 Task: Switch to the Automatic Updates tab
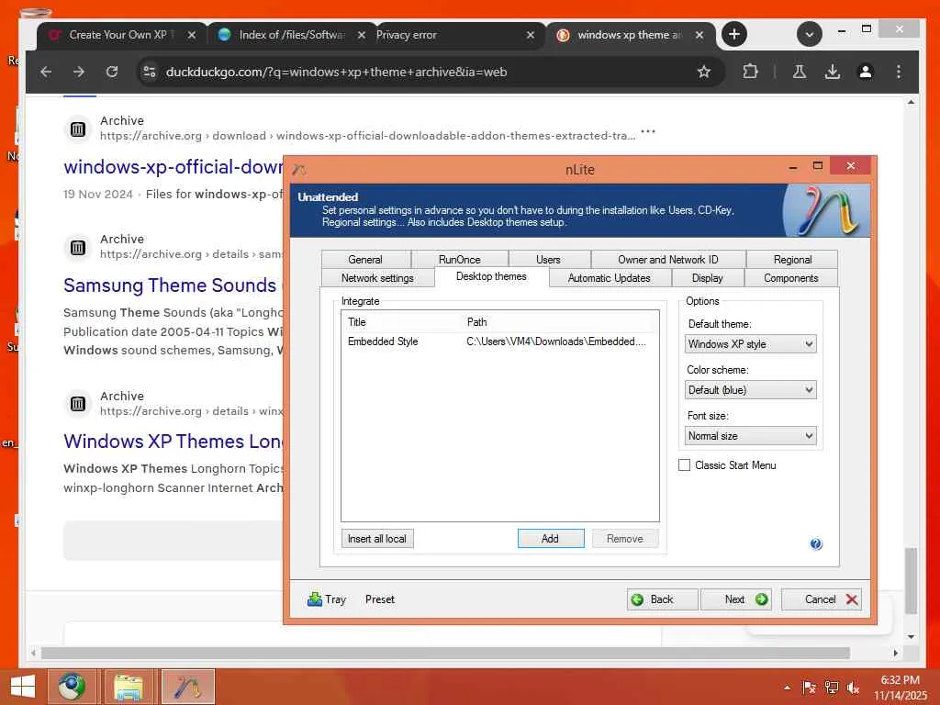click(x=610, y=278)
